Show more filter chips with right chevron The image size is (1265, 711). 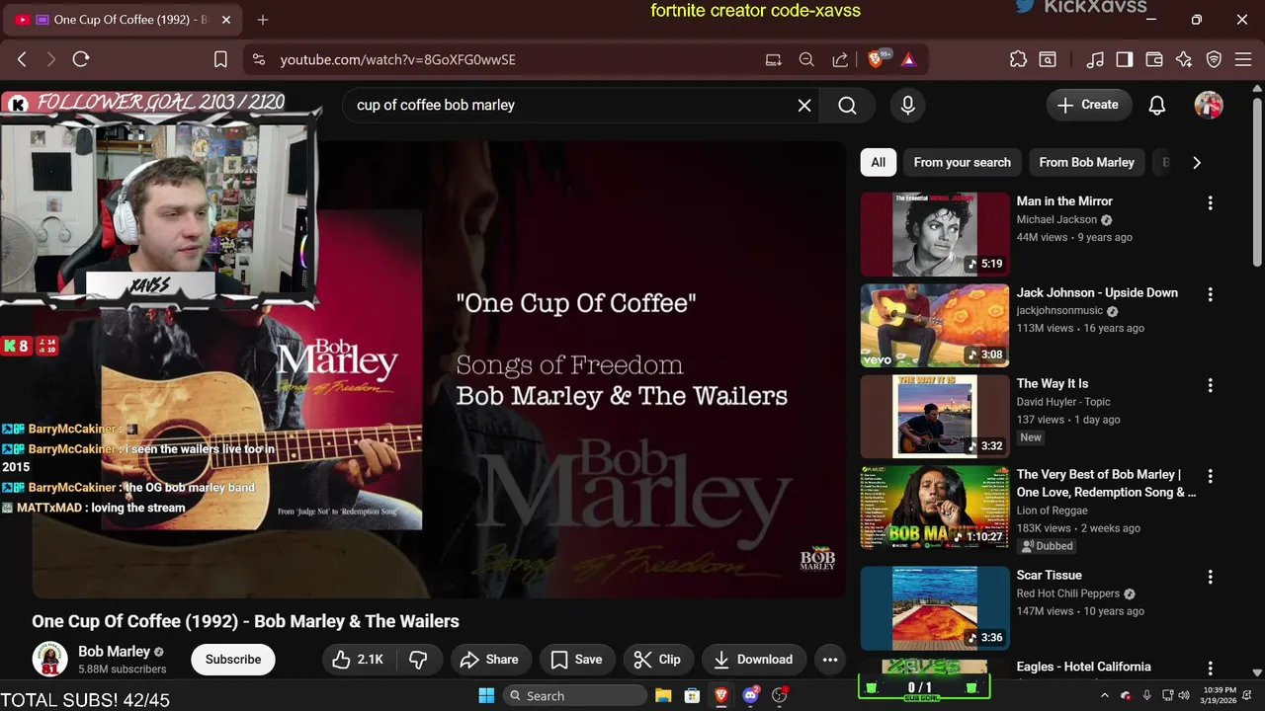pyautogui.click(x=1197, y=162)
